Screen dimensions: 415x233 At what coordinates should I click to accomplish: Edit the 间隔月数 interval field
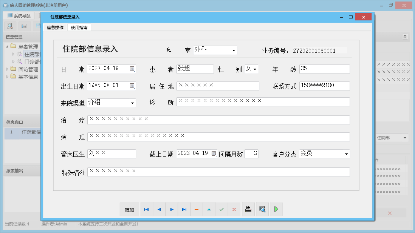tap(251, 153)
